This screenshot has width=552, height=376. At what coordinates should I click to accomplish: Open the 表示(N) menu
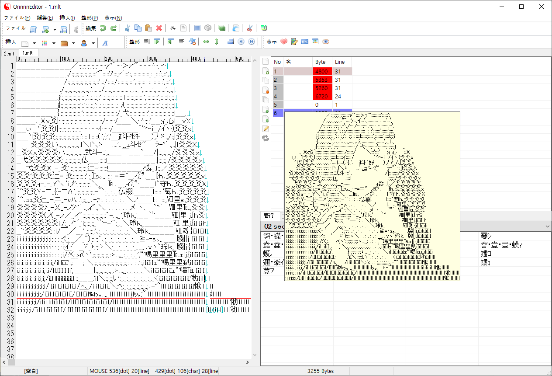(x=113, y=18)
